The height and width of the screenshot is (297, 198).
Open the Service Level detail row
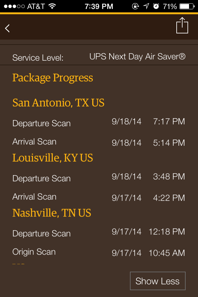pos(99,57)
